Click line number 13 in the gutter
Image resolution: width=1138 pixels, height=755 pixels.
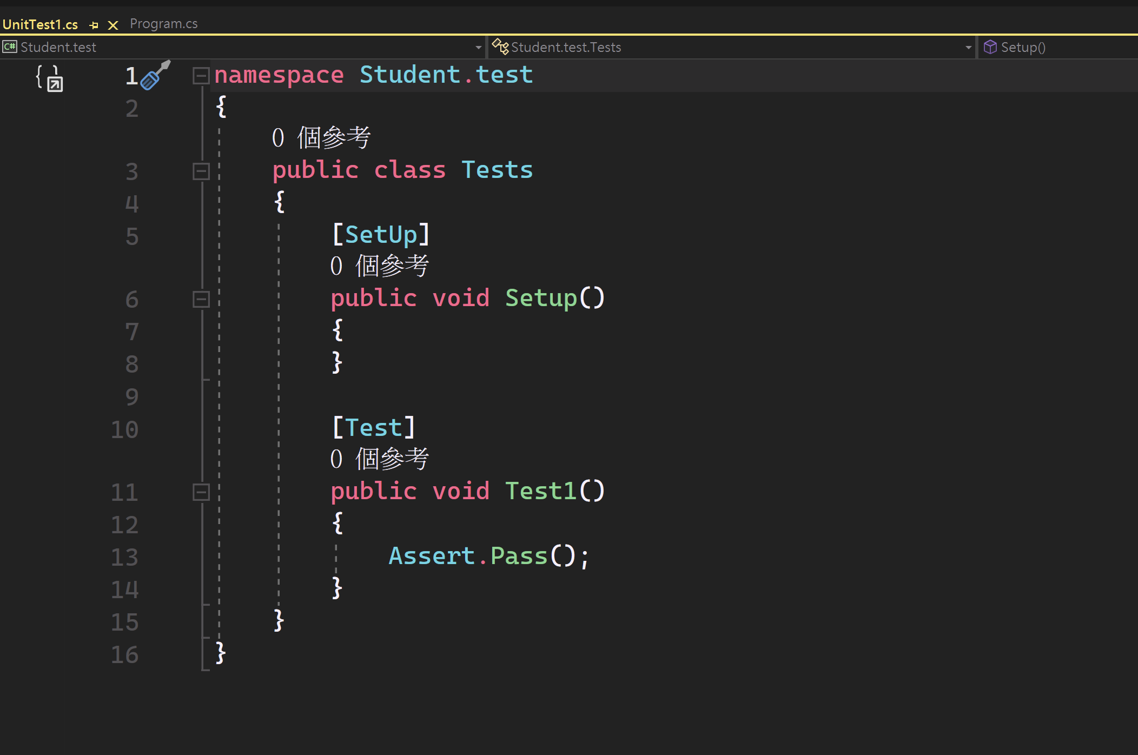(x=125, y=557)
